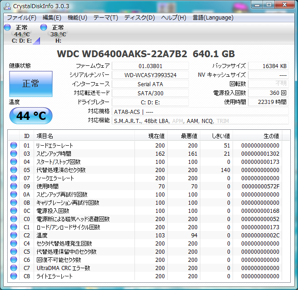
Task: Click status circle for C8 ライトエラーレート
Action: [14, 276]
